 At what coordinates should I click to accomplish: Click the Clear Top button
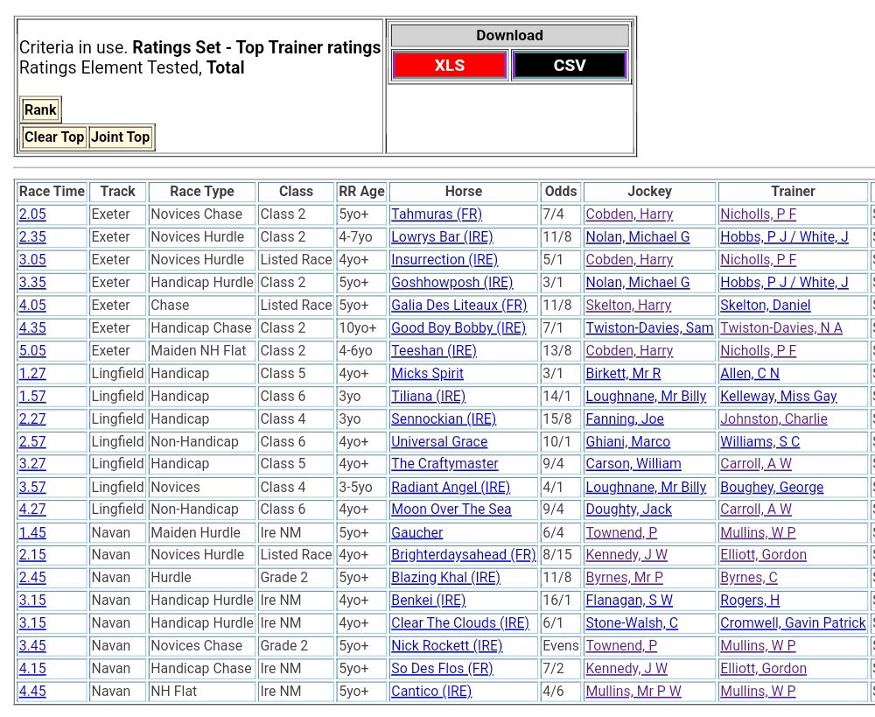(54, 137)
